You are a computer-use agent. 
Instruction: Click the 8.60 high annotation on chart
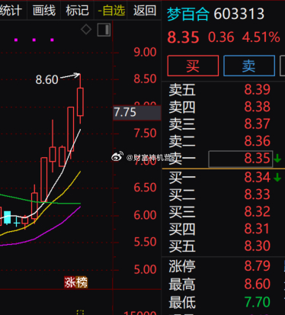click(47, 80)
